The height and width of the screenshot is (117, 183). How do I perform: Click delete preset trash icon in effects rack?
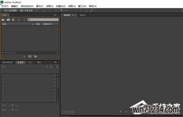(x=51, y=67)
